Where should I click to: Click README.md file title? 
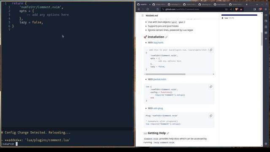coord(152,16)
